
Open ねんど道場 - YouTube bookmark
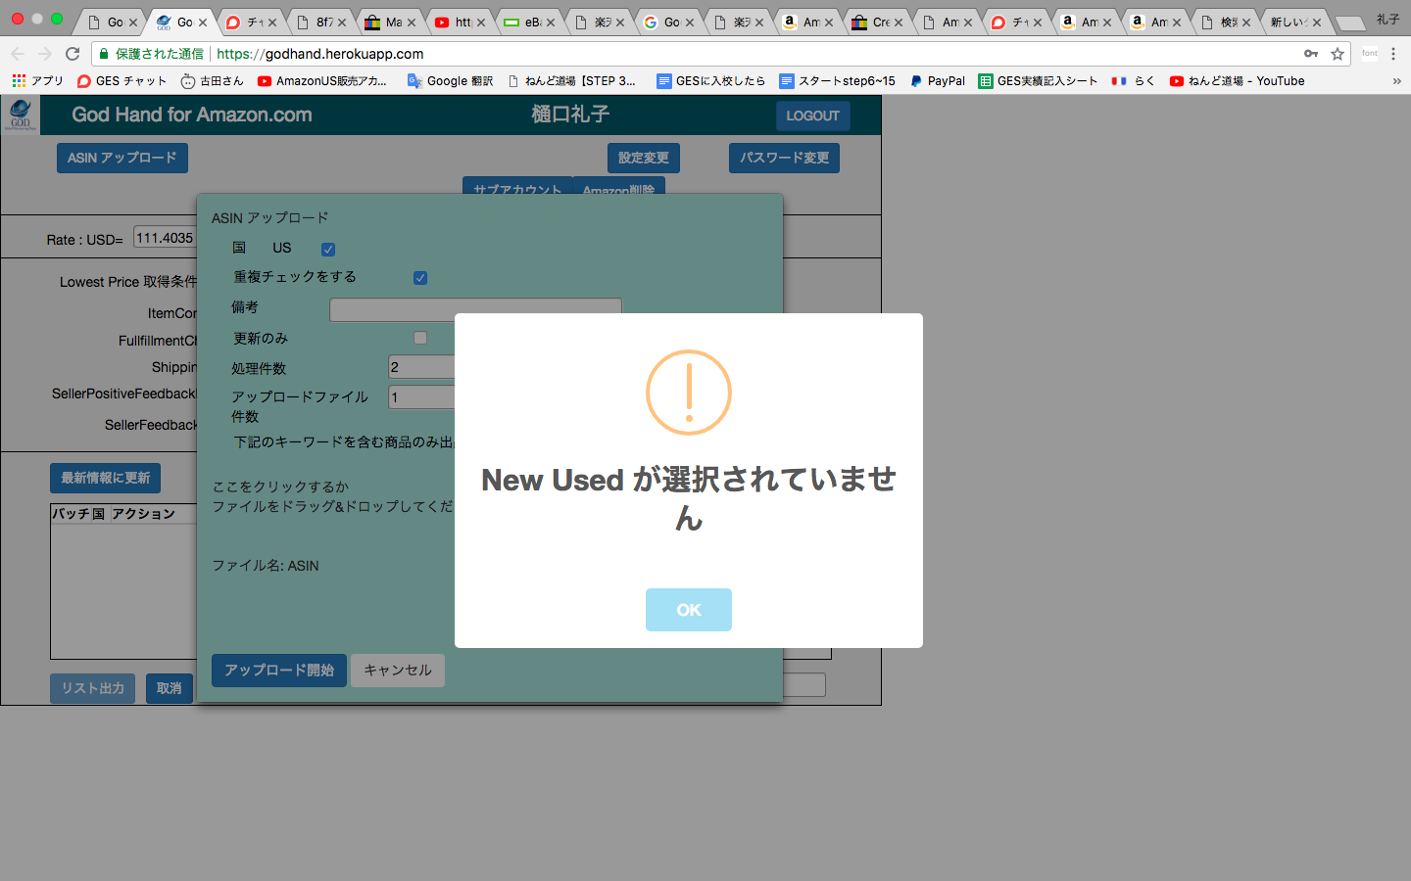click(x=1238, y=81)
